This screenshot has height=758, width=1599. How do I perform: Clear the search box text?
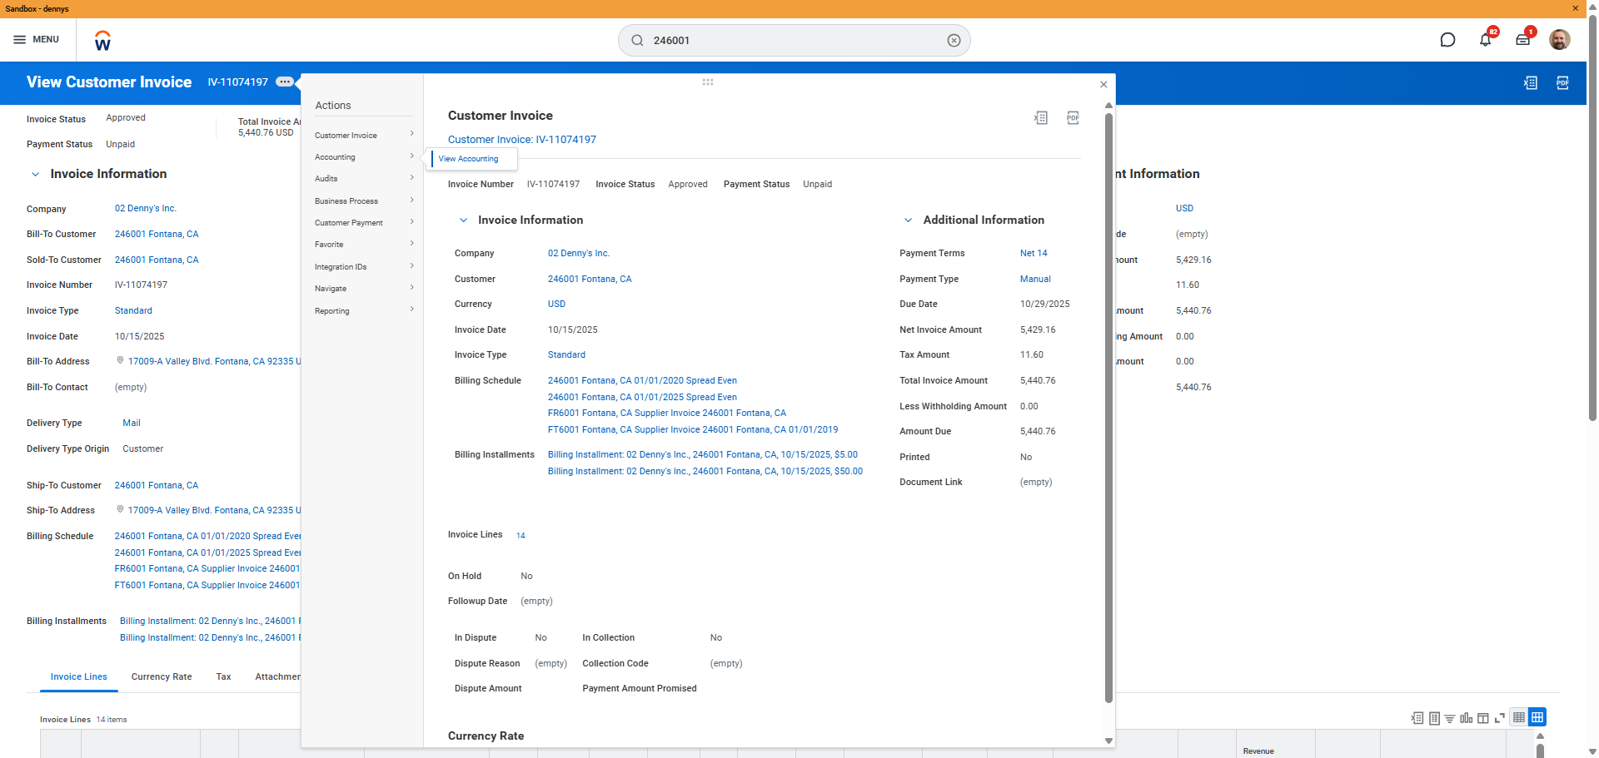click(x=954, y=41)
